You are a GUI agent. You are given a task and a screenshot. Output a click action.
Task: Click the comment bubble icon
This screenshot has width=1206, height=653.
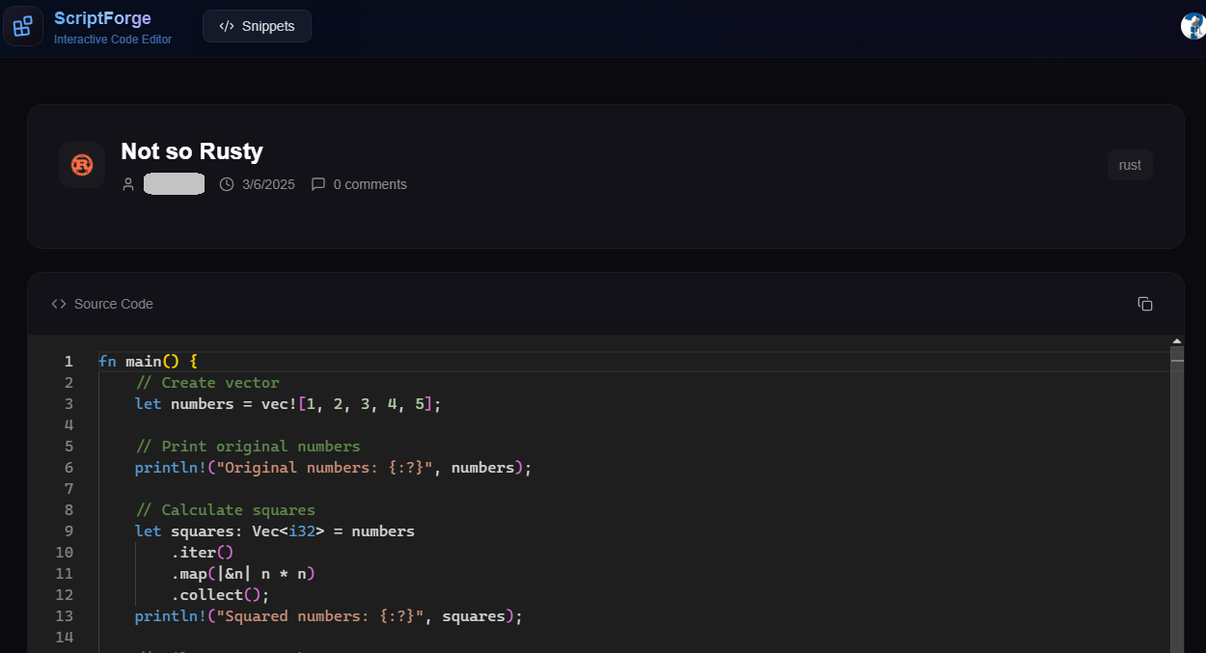[x=318, y=184]
